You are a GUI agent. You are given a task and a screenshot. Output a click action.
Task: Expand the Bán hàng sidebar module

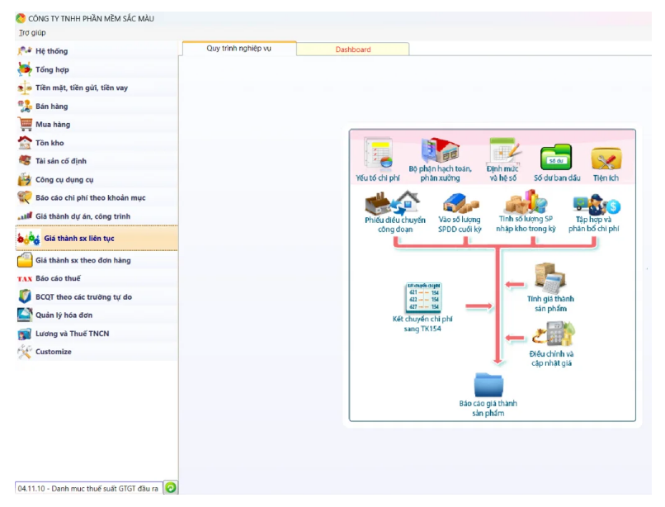[x=51, y=107]
